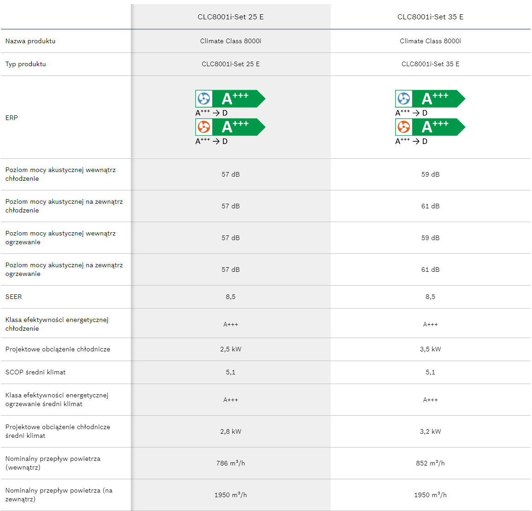
Task: Select 1950 m³/h value for 35 E
Action: click(431, 495)
